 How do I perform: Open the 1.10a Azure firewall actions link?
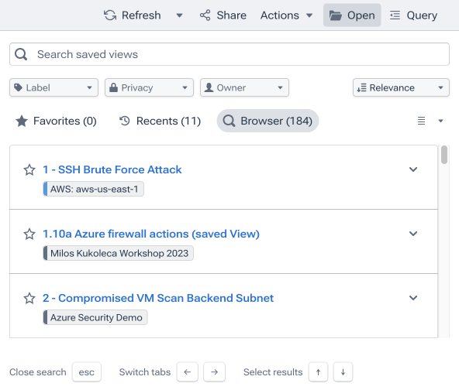(x=151, y=234)
